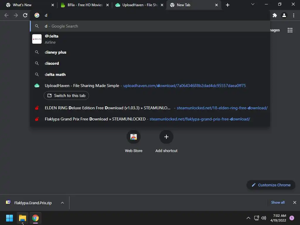300x225 pixels.
Task: Open File Explorer from the taskbar
Action: (x=23, y=218)
